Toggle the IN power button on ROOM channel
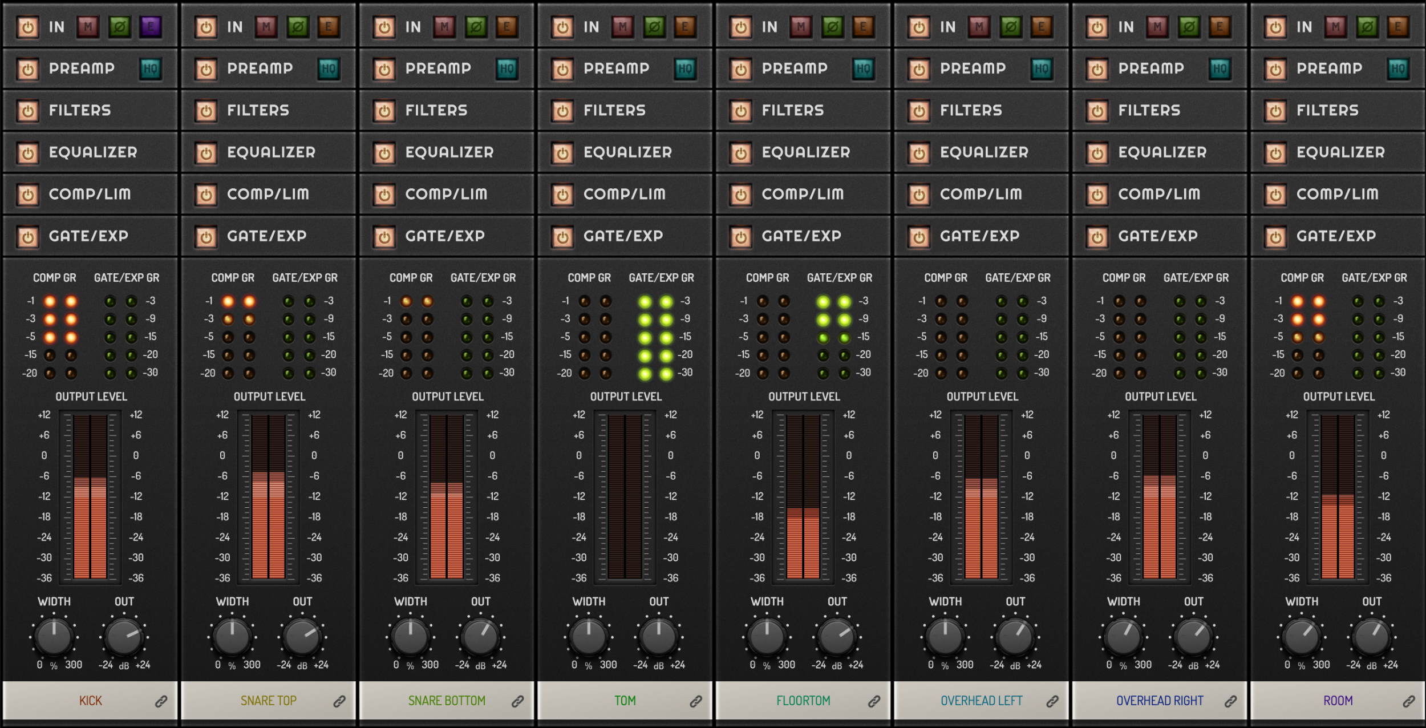 (1275, 27)
